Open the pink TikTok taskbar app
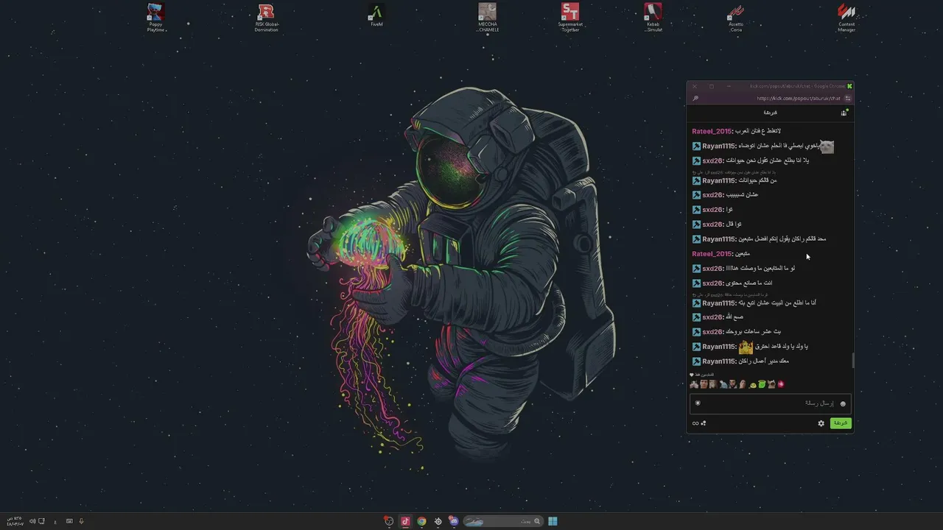Screen dimensions: 943x530 point(405,521)
